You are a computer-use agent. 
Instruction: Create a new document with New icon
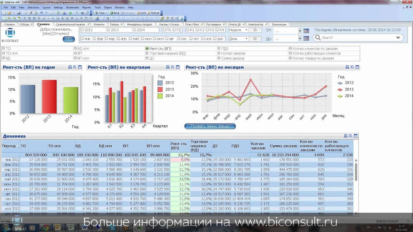(5, 13)
